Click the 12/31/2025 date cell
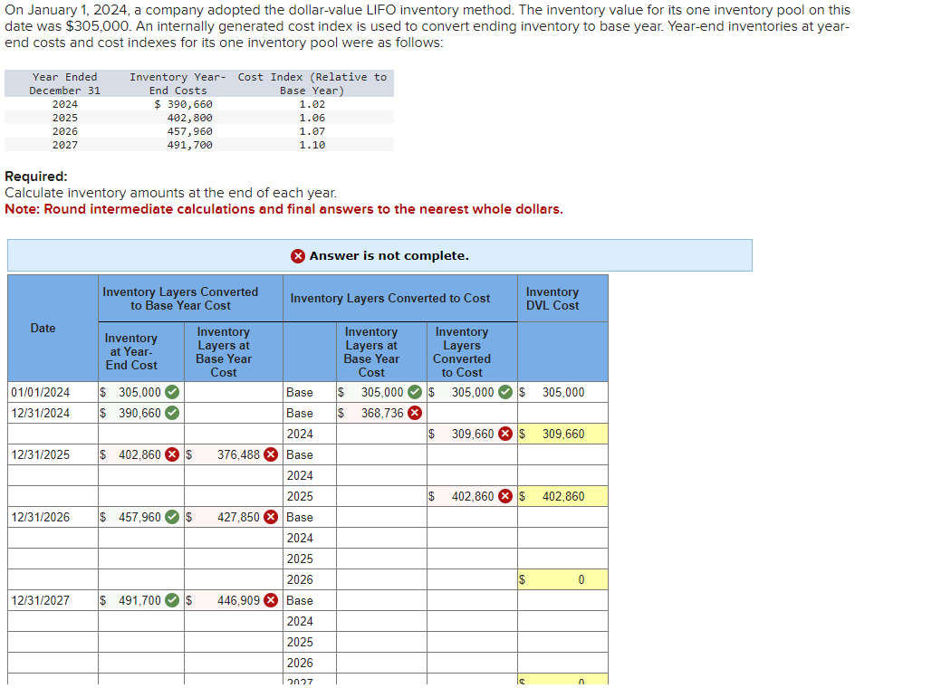The image size is (951, 688). coord(53,454)
